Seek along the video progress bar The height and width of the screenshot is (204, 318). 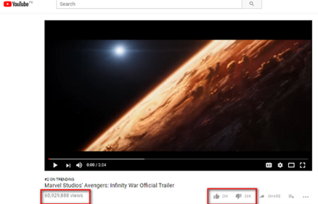click(x=178, y=159)
